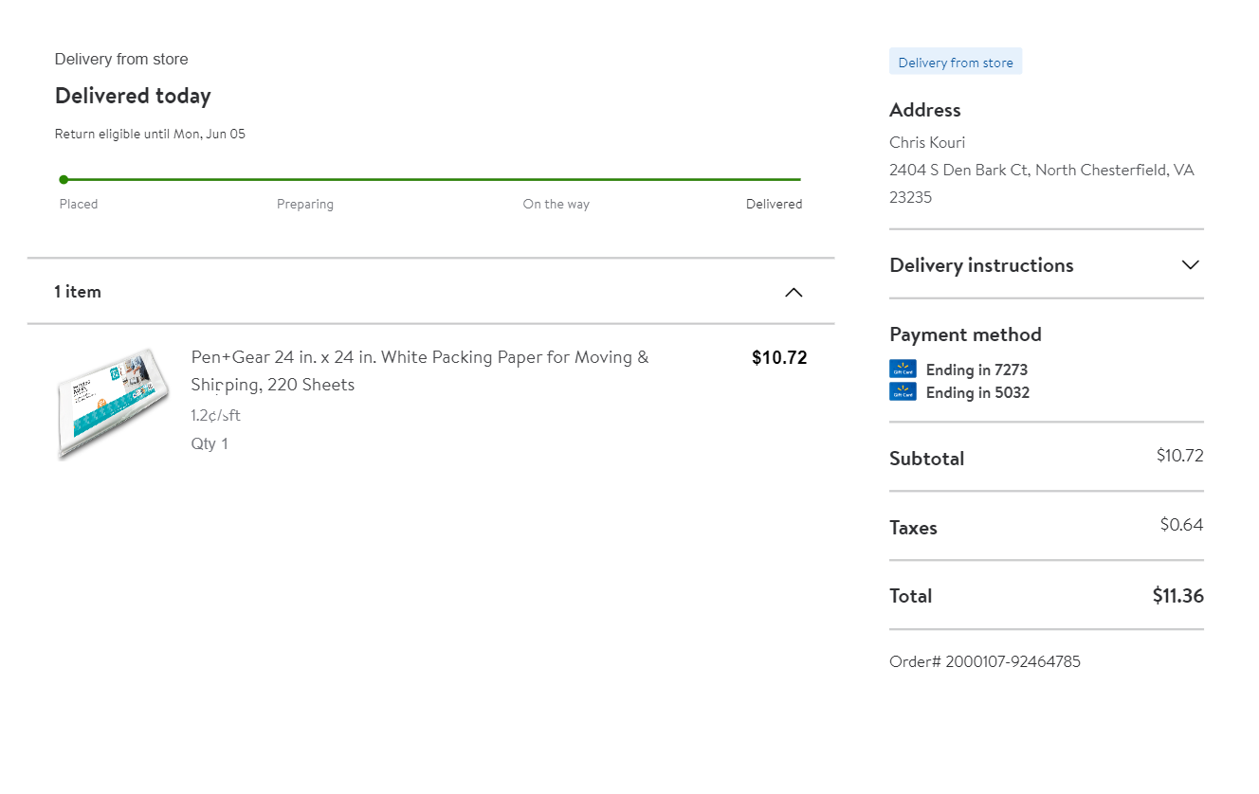Click the On the way status label
The height and width of the screenshot is (794, 1259).
556,204
